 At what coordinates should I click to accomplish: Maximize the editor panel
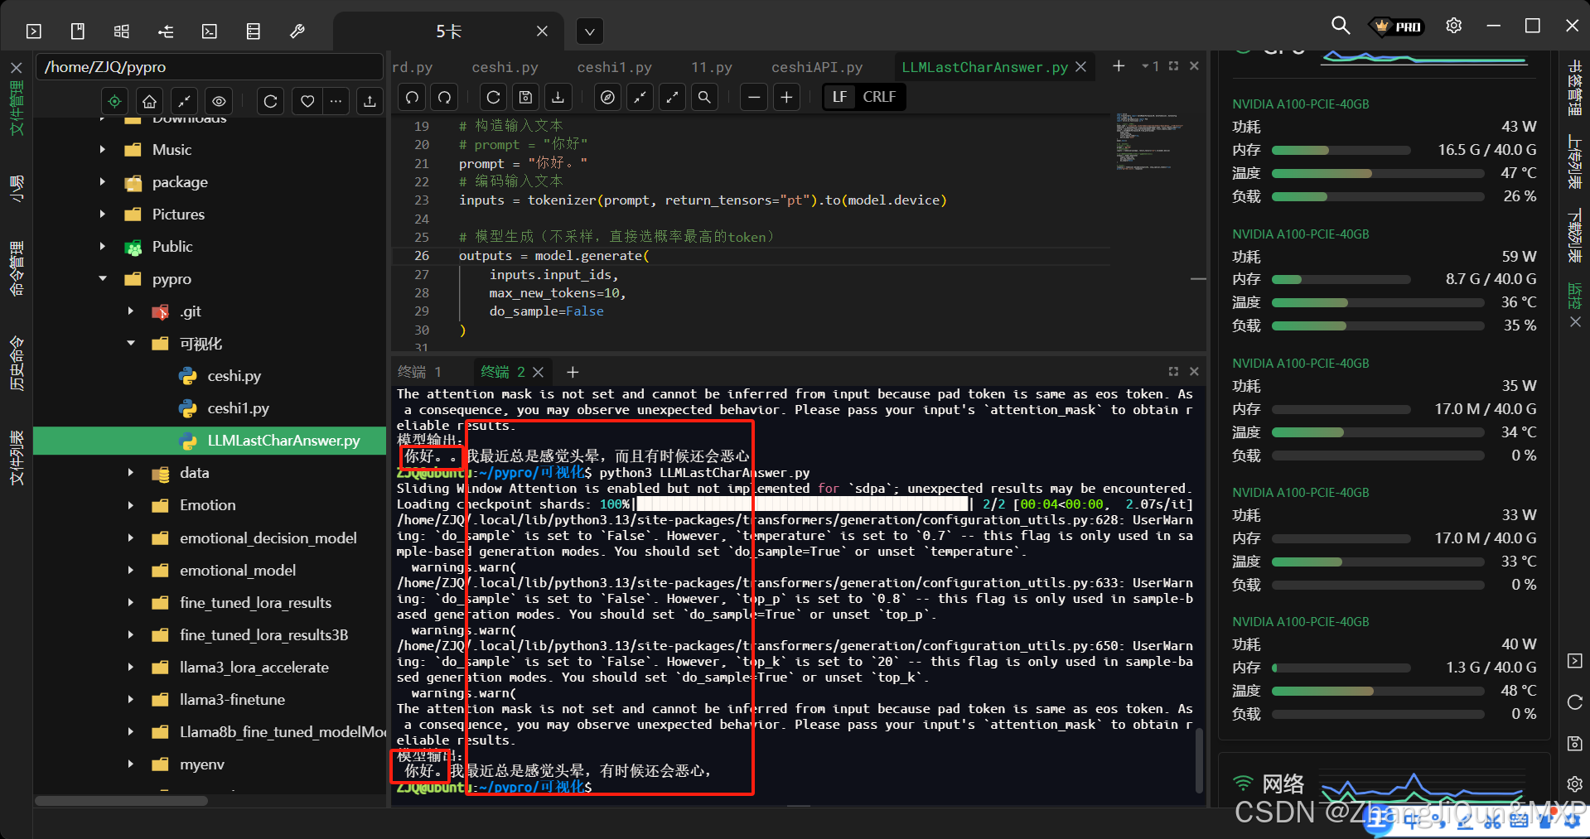[x=1173, y=65]
